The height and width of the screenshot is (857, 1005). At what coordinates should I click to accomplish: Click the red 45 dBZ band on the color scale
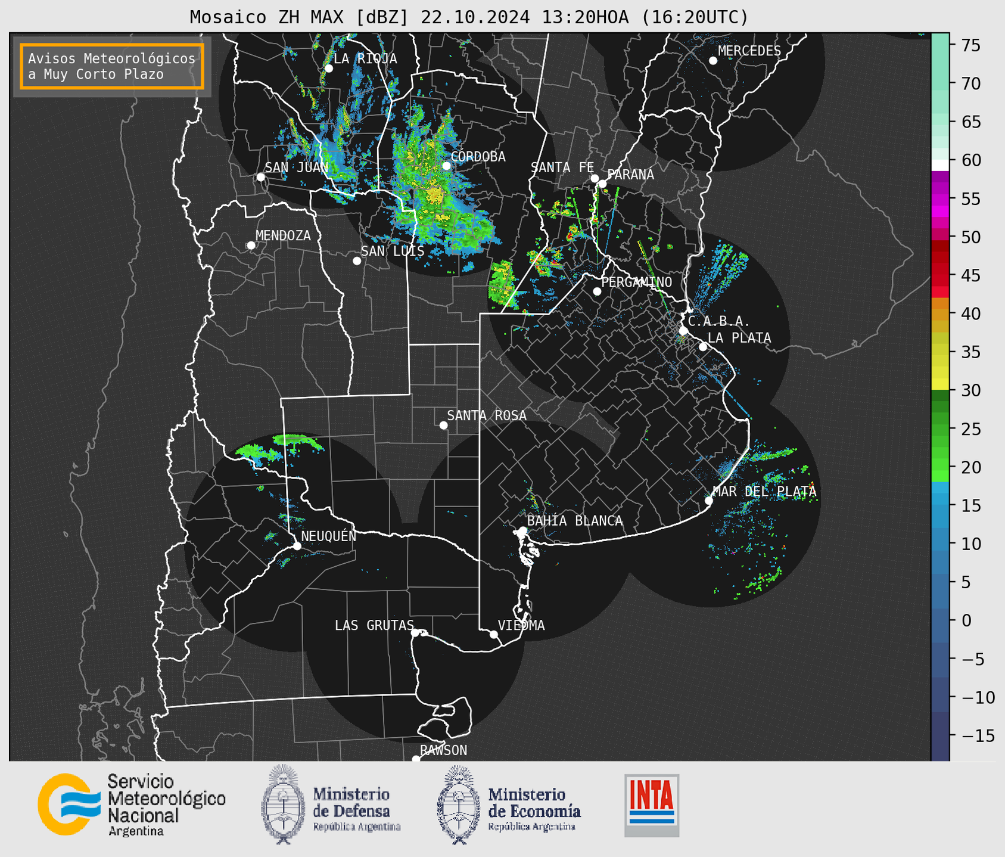940,275
